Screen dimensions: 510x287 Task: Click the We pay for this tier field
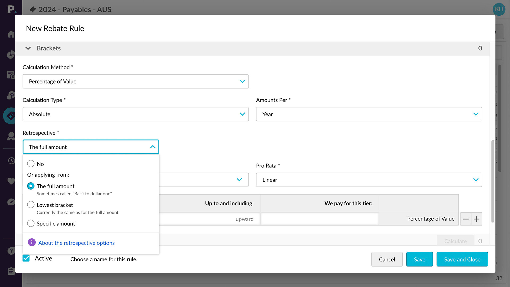click(319, 219)
